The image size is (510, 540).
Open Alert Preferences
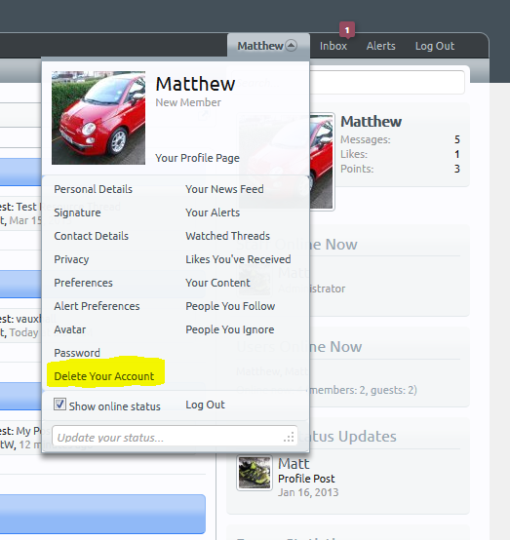pos(97,306)
